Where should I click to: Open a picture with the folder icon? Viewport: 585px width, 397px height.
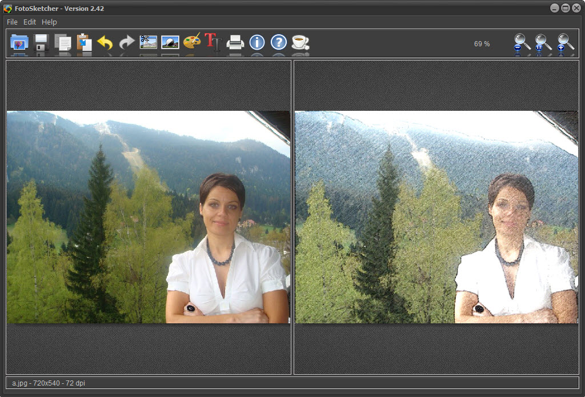[19, 43]
